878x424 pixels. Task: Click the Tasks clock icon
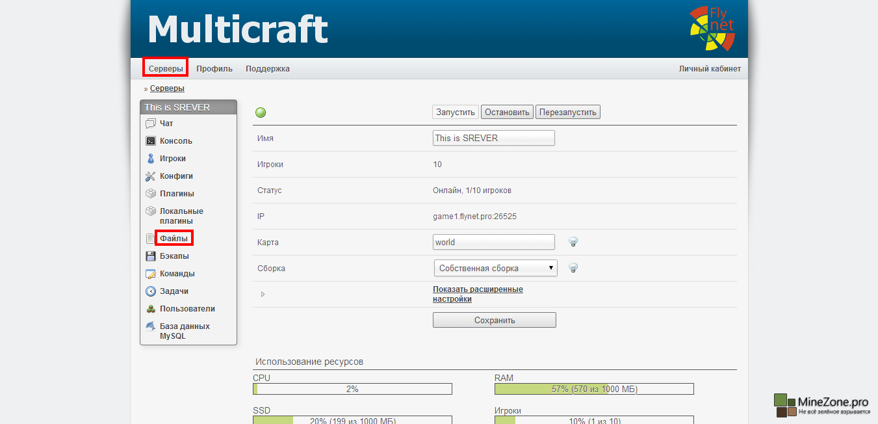[150, 291]
